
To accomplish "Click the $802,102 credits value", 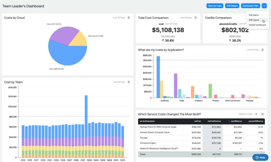I will [x=235, y=30].
